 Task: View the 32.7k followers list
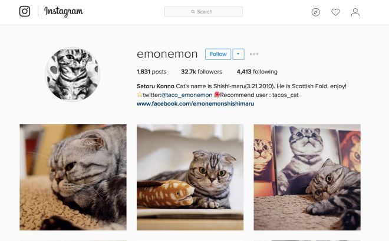coord(202,72)
